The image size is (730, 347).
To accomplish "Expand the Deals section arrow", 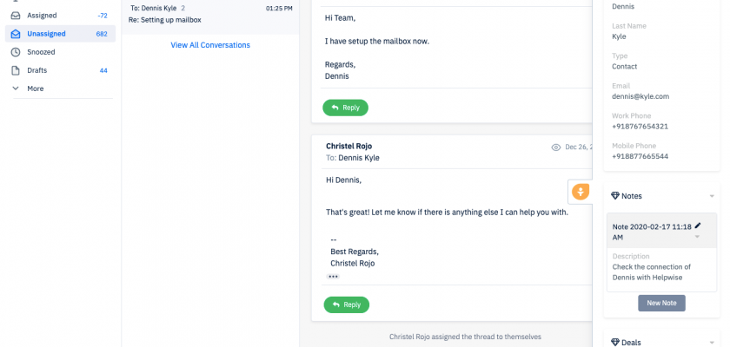I will coord(712,343).
